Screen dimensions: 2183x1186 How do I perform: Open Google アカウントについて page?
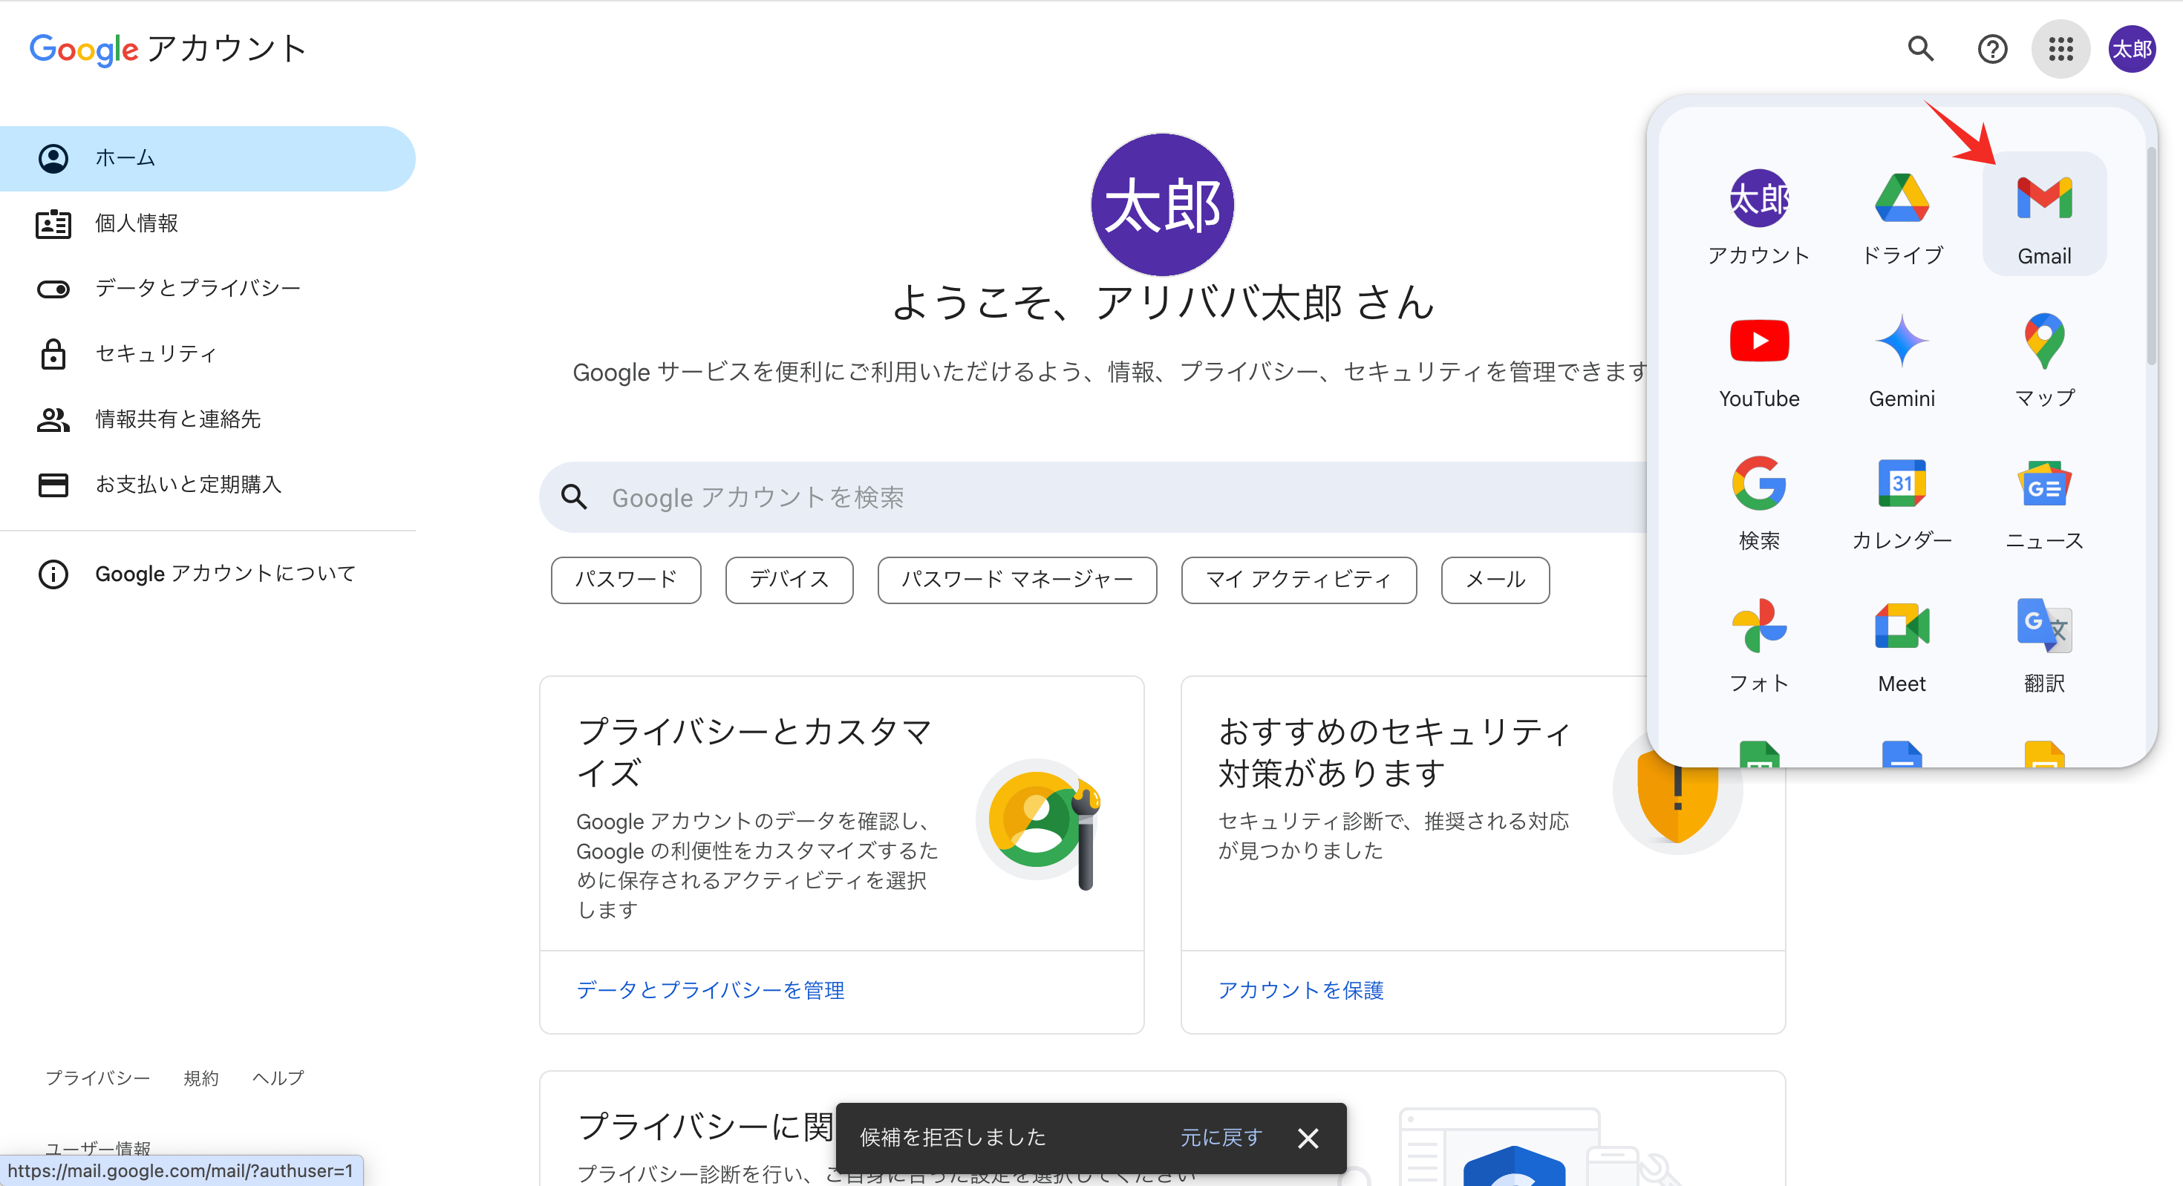coord(208,574)
